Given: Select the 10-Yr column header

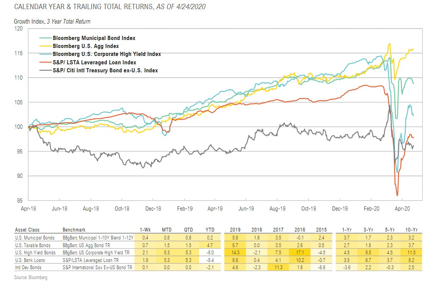Looking at the screenshot, I should pos(411,230).
